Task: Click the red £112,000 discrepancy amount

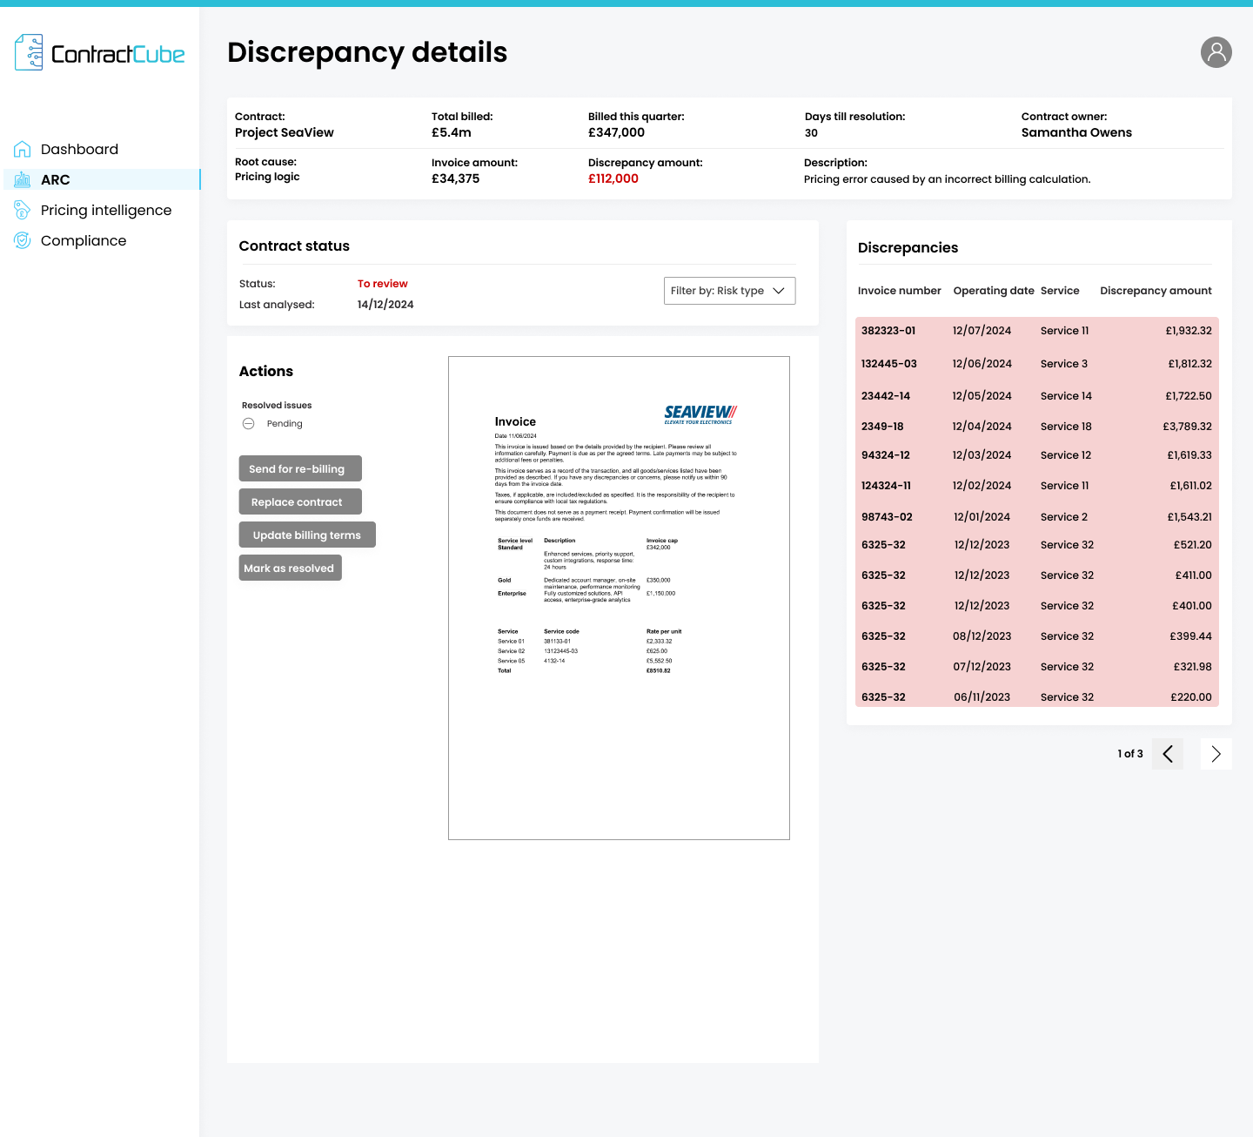Action: coord(613,178)
